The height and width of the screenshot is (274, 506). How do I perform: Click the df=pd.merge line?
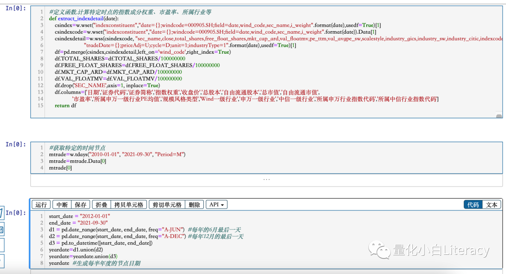point(142,52)
